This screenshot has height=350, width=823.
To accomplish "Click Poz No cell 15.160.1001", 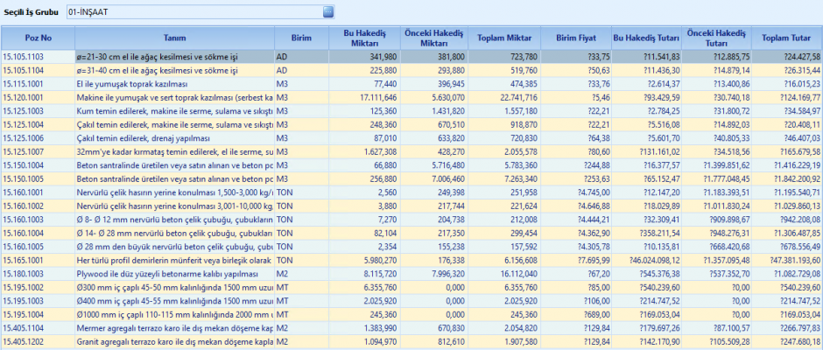I will (37, 192).
